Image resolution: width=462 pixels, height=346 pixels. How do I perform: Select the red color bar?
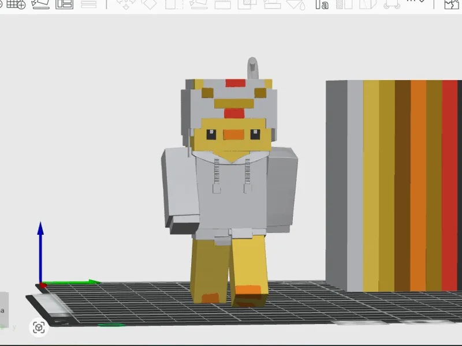(x=450, y=185)
